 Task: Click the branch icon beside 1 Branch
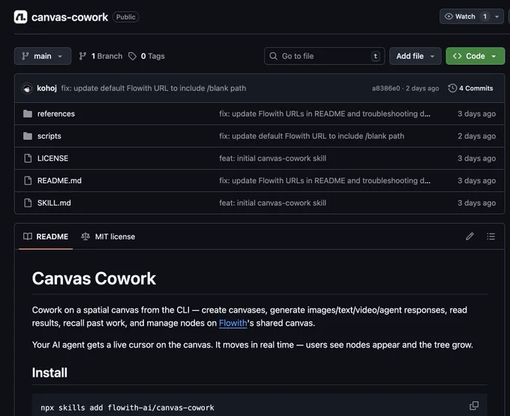[x=82, y=56]
